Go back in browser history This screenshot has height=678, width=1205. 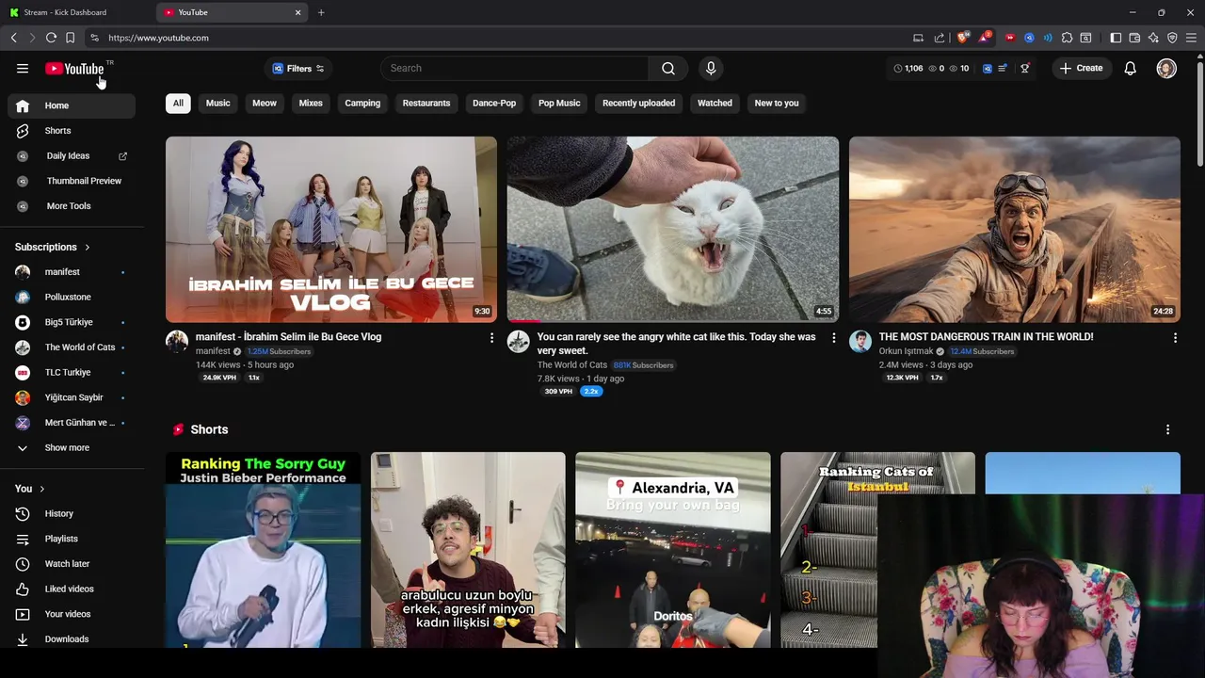pyautogui.click(x=13, y=38)
